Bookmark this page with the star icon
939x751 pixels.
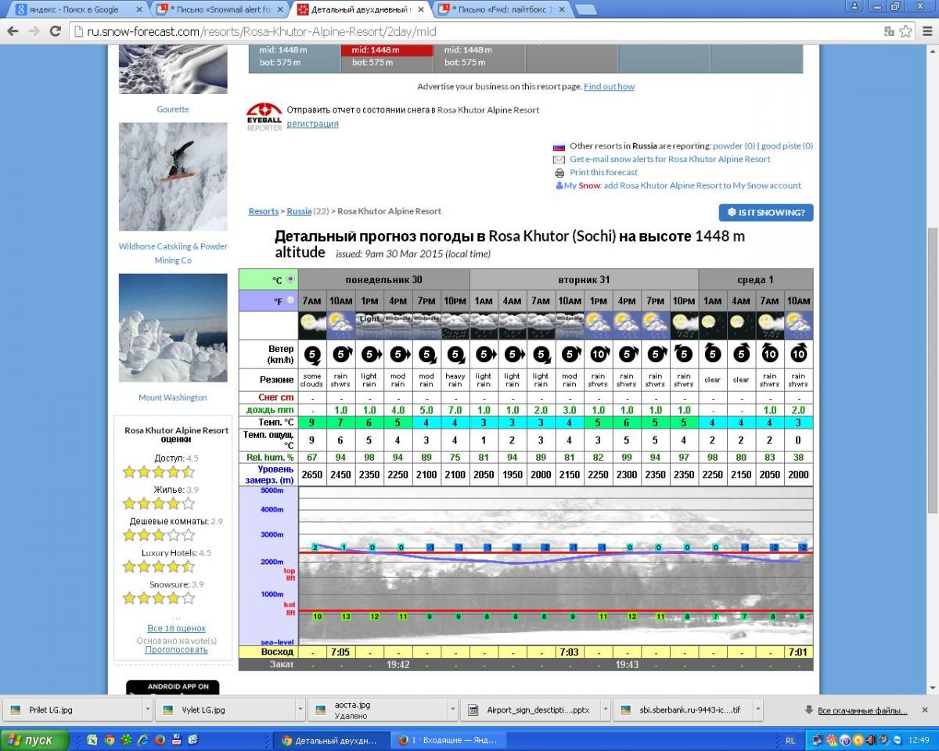coord(906,31)
